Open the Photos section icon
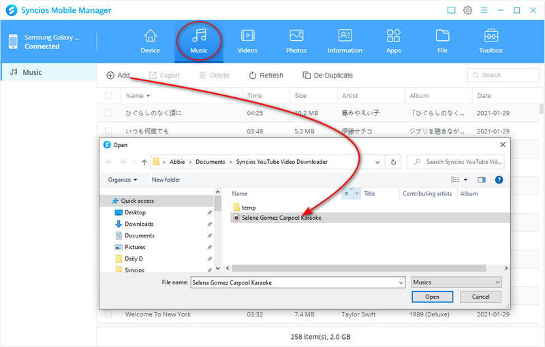Viewport: 545px width, 347px height. [x=296, y=40]
